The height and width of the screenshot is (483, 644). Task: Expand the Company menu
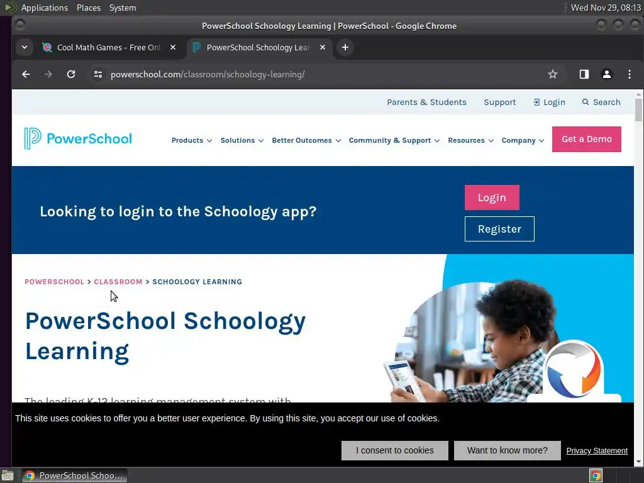tap(523, 140)
